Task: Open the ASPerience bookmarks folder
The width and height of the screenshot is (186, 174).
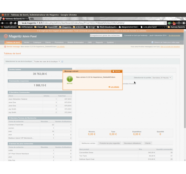Action: point(25,27)
